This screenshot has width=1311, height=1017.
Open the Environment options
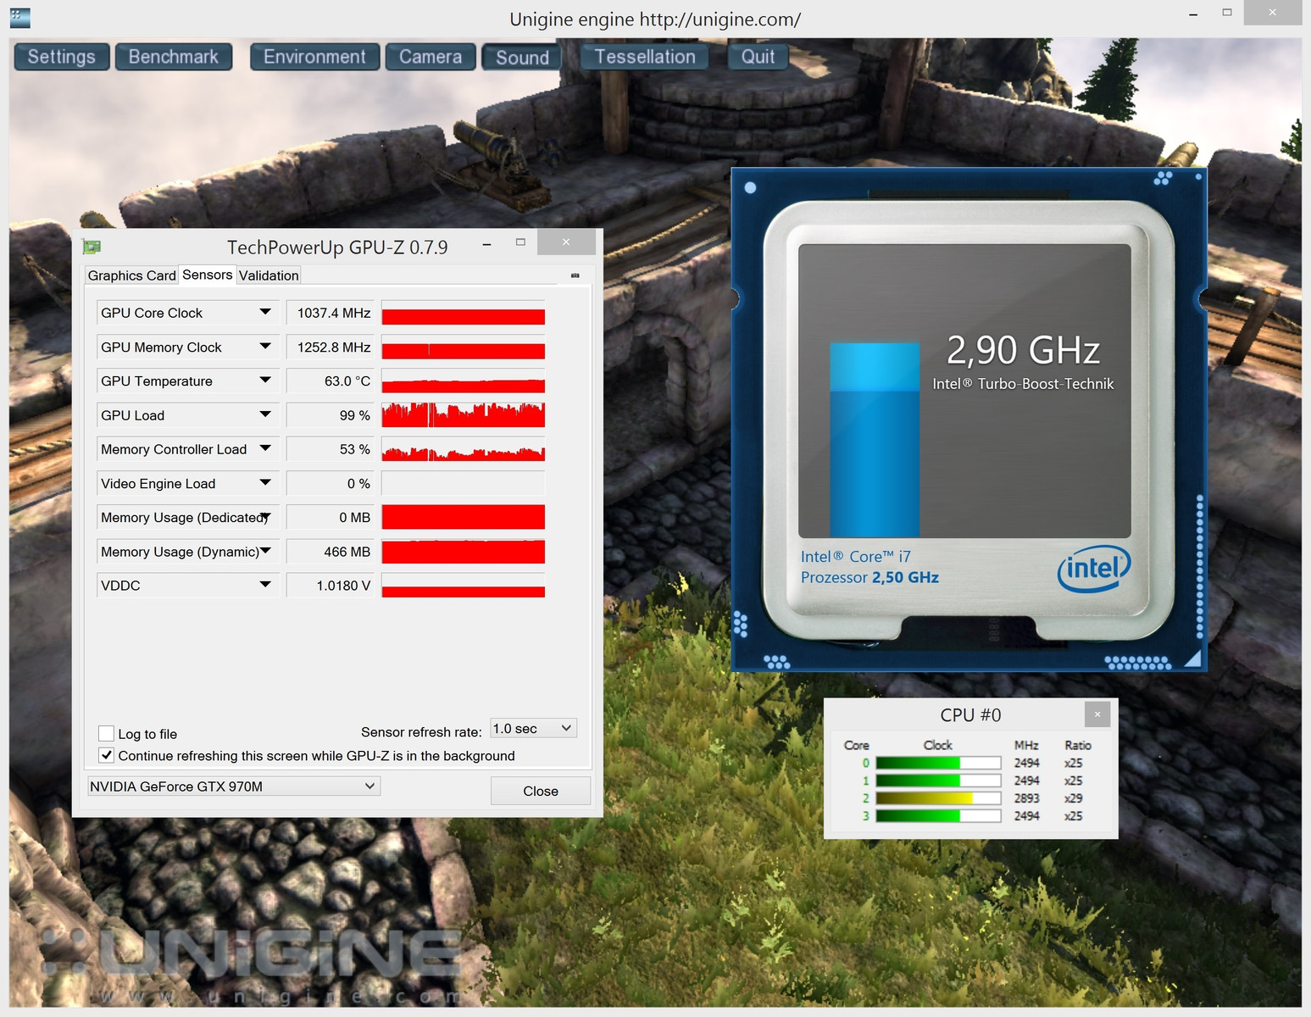point(314,57)
